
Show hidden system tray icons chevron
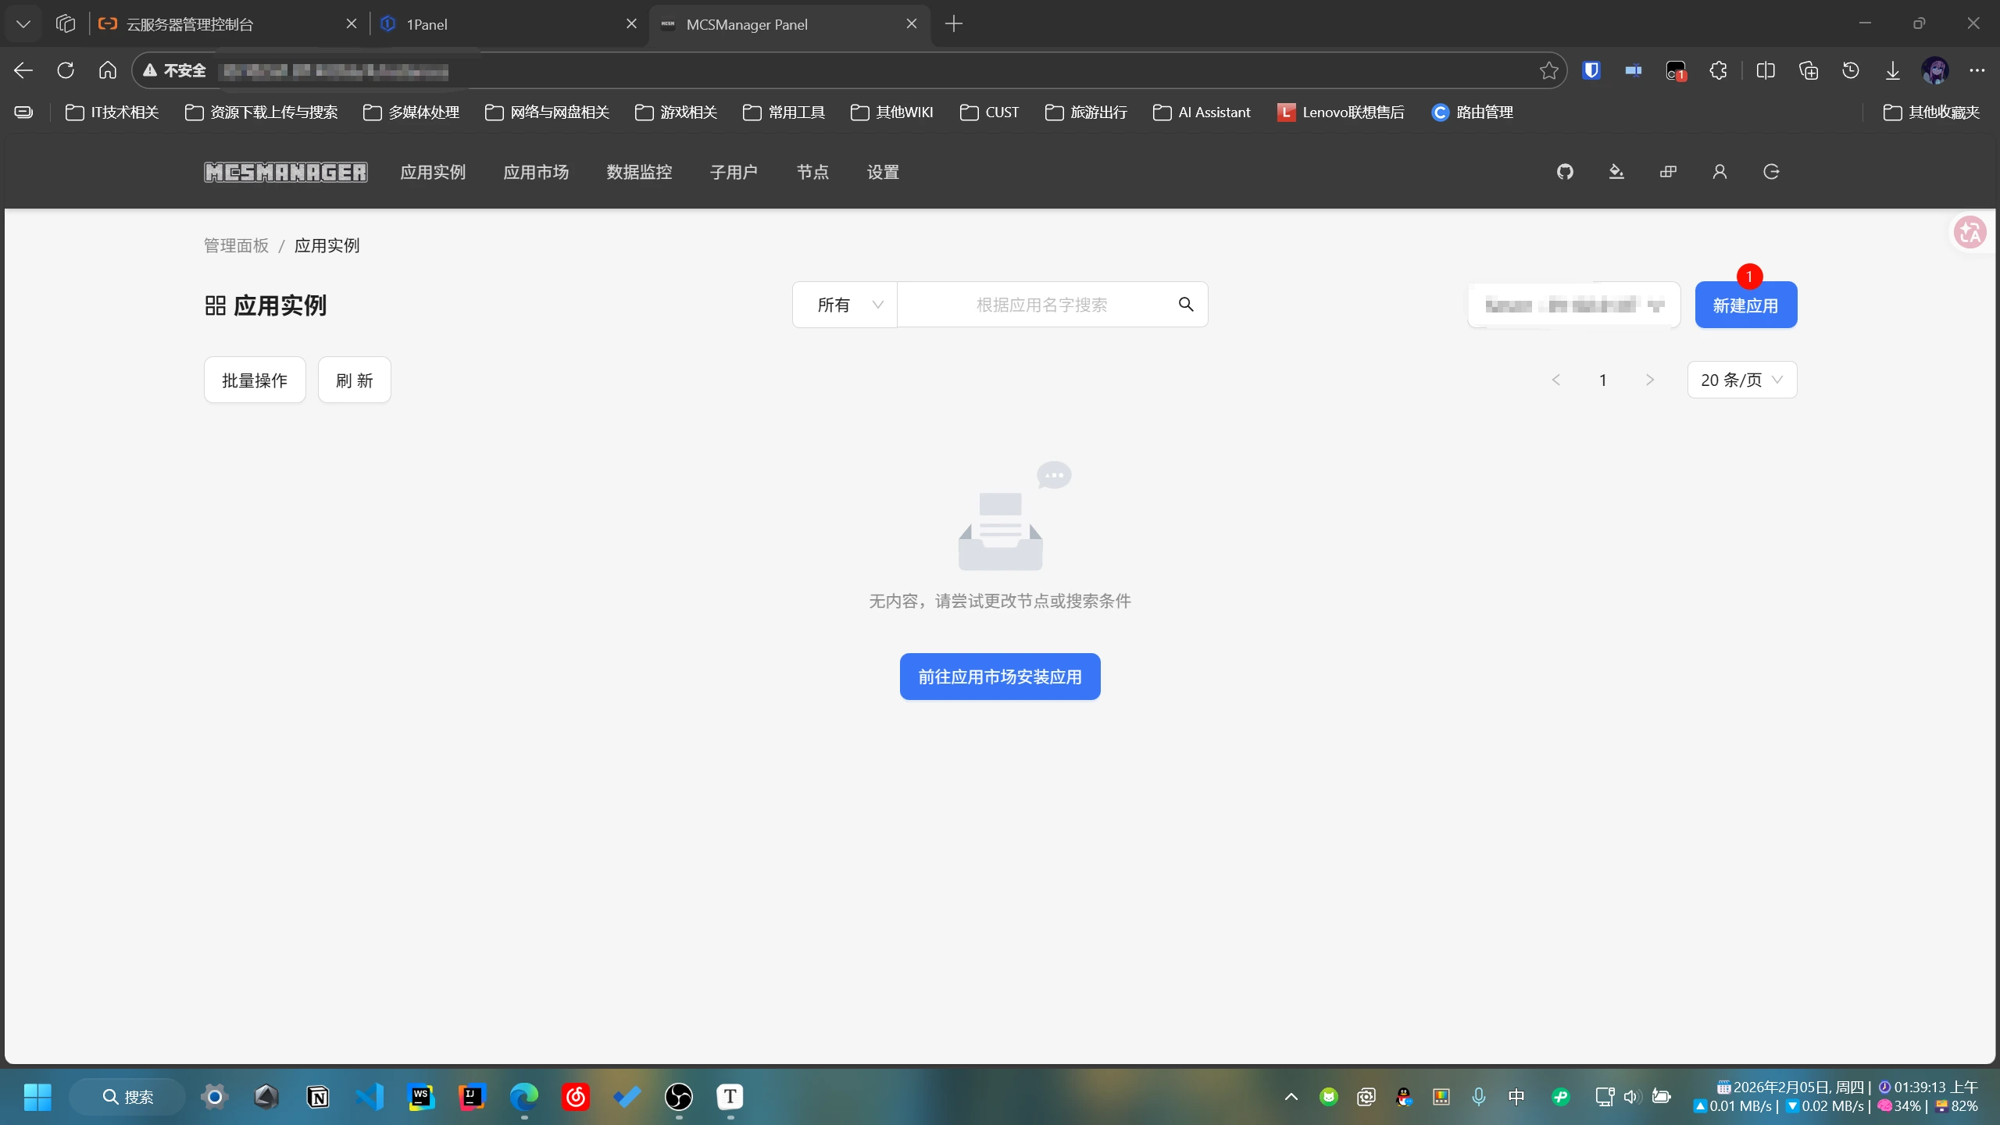pos(1291,1097)
